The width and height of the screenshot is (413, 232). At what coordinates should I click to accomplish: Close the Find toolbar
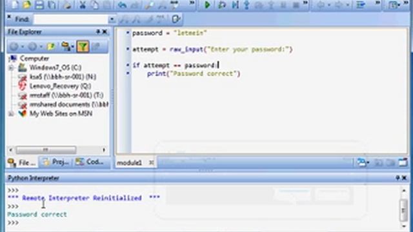click(9, 17)
